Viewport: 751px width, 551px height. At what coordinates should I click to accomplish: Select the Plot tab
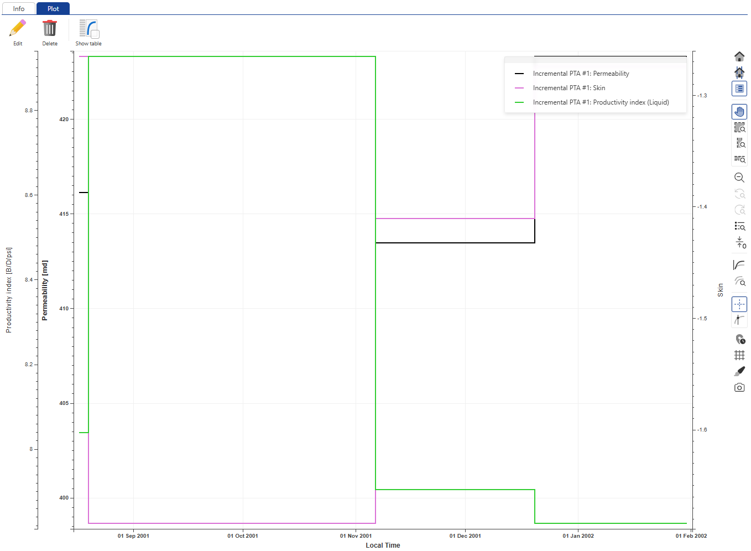click(x=53, y=9)
